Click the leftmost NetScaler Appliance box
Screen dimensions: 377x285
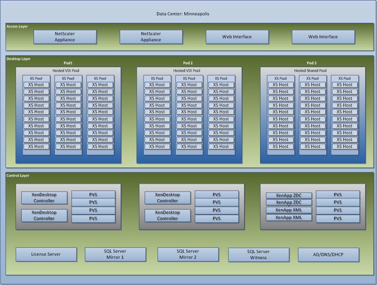pyautogui.click(x=65, y=37)
